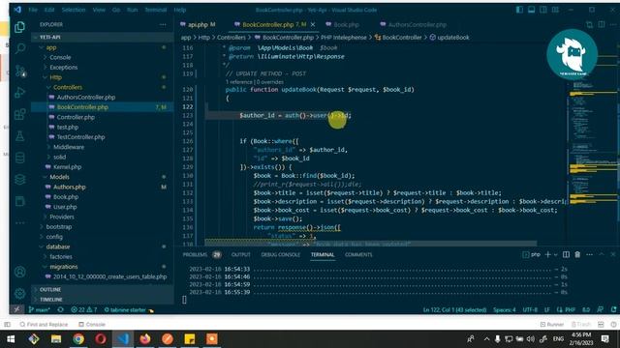Switch to Output panel tab
Screen dimensions: 620x348
(x=241, y=255)
